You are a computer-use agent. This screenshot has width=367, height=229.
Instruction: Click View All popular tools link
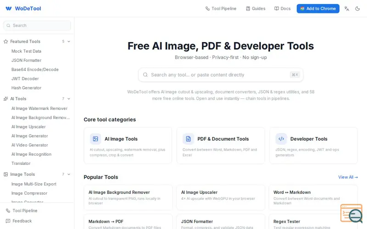(x=348, y=177)
